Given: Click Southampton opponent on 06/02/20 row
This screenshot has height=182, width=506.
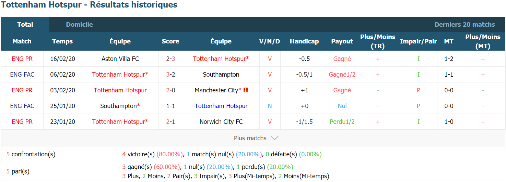Looking at the screenshot, I should click(x=221, y=75).
